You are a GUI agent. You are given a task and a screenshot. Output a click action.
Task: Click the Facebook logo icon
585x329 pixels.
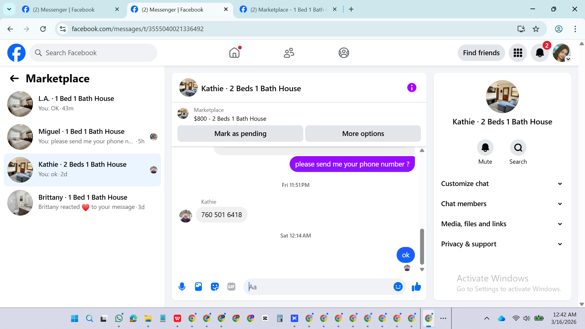(16, 53)
